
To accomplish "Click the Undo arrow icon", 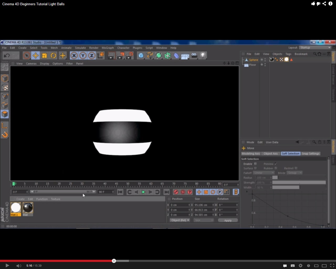I will 7,55.
